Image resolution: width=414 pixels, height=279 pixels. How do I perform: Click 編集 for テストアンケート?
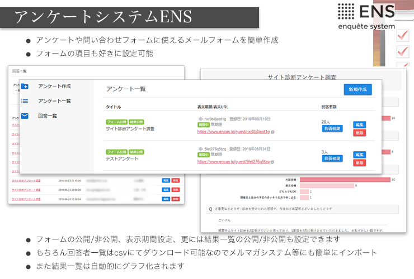[359, 155]
